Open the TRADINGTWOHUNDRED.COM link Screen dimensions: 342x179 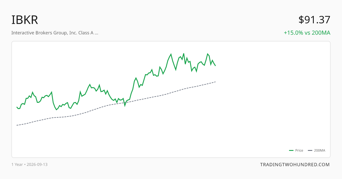pos(295,165)
